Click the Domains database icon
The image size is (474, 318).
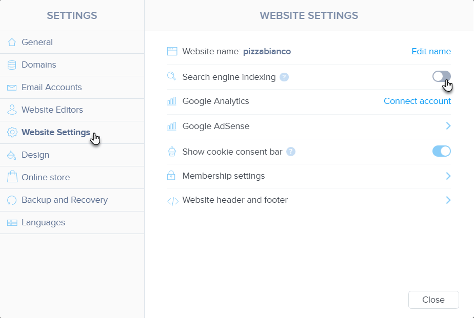(x=12, y=65)
